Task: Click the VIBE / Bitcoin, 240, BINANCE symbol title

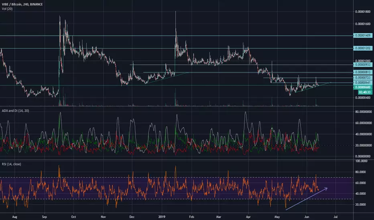Action: [x=22, y=4]
